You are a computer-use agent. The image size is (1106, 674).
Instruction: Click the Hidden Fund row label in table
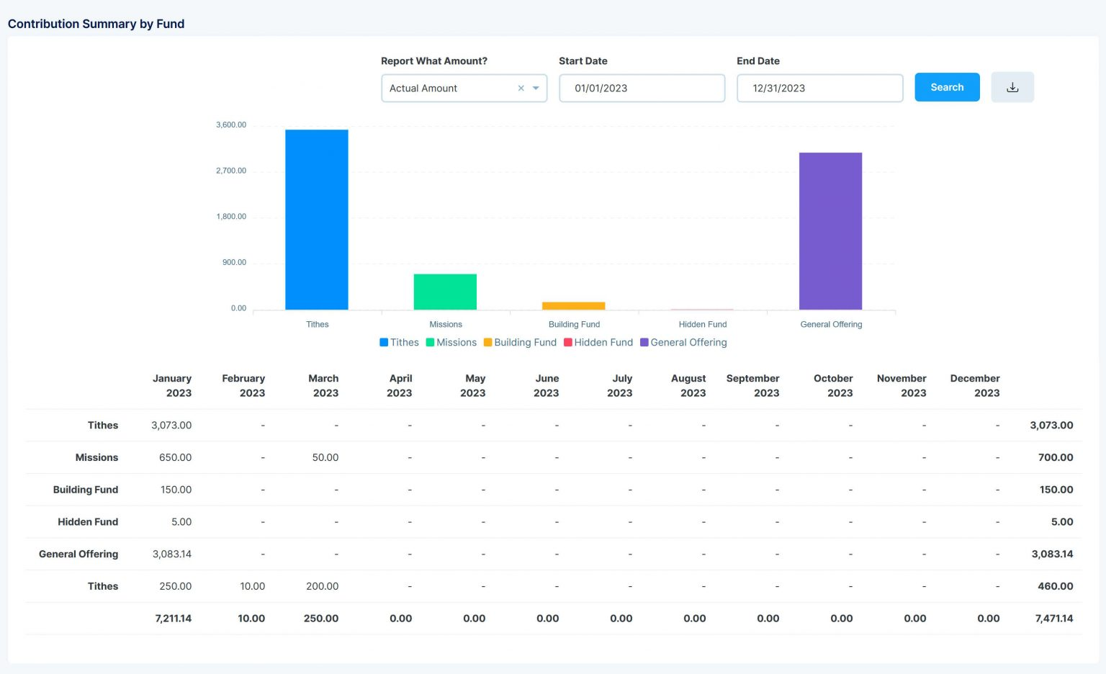click(x=88, y=522)
